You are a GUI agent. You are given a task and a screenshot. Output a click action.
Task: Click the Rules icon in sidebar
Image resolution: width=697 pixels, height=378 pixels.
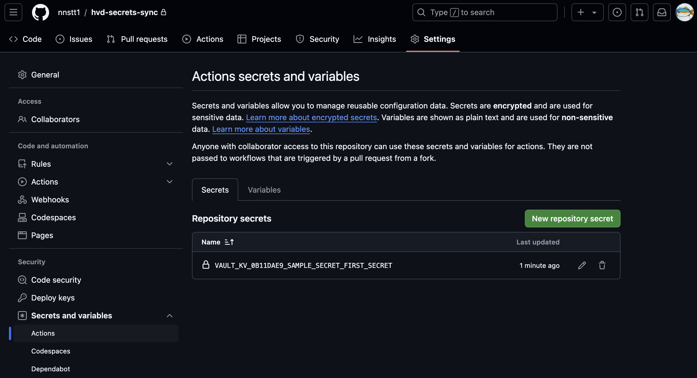pyautogui.click(x=22, y=164)
